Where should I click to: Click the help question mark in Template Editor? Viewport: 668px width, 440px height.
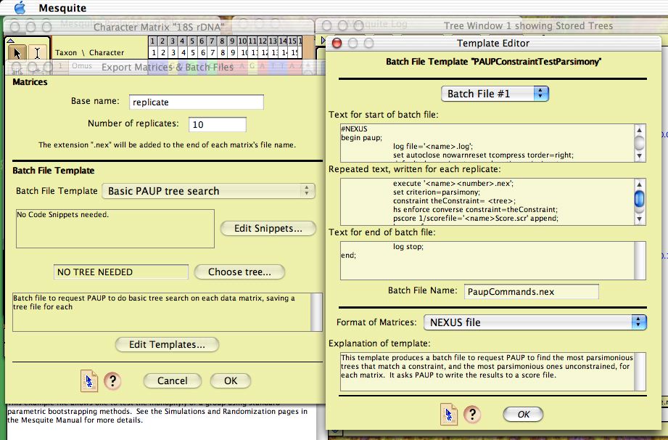[472, 414]
